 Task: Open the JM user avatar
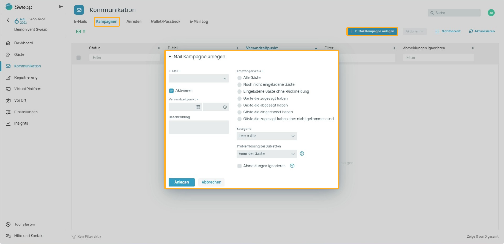pos(491,13)
